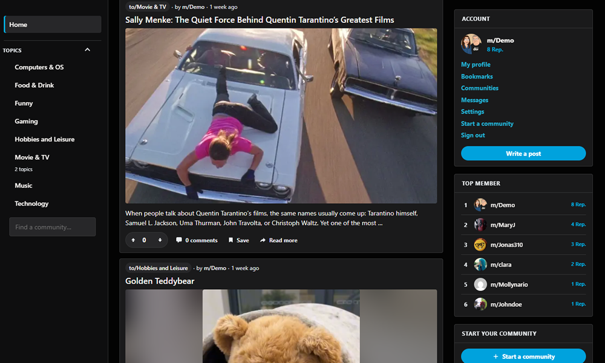Open Funny topic

point(24,103)
